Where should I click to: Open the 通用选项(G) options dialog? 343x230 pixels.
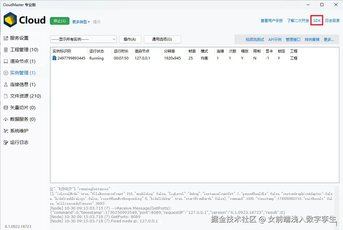[x=162, y=39]
